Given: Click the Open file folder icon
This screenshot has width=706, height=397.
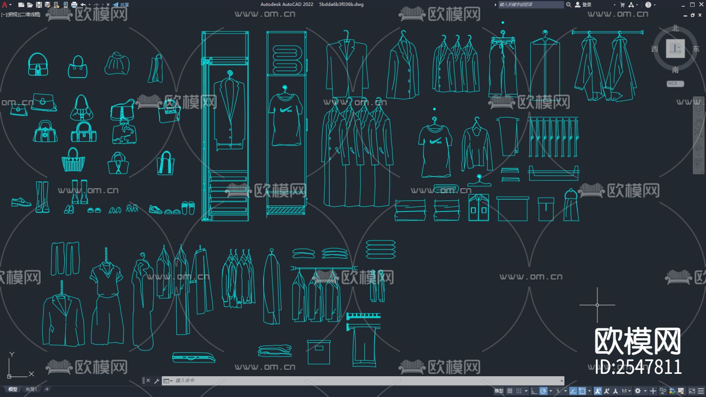Looking at the screenshot, I should click(30, 5).
